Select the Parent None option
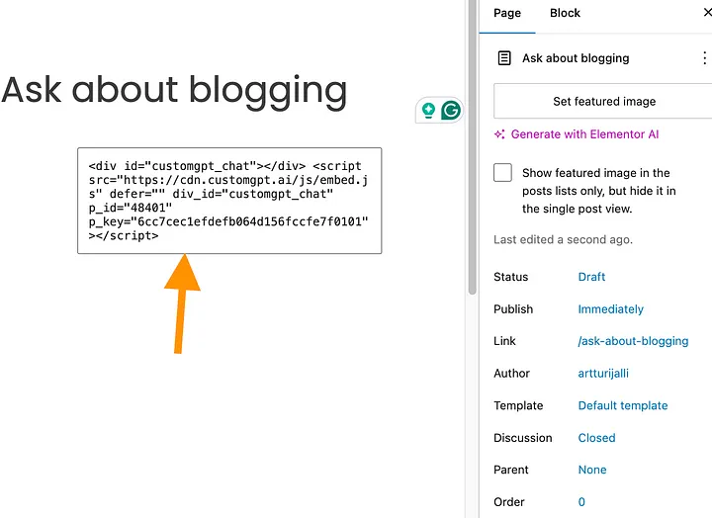Image resolution: width=712 pixels, height=518 pixels. 592,470
